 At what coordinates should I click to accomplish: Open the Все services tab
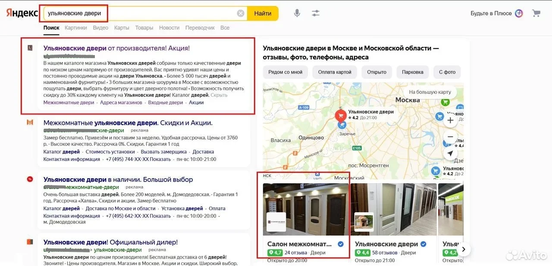click(x=225, y=28)
